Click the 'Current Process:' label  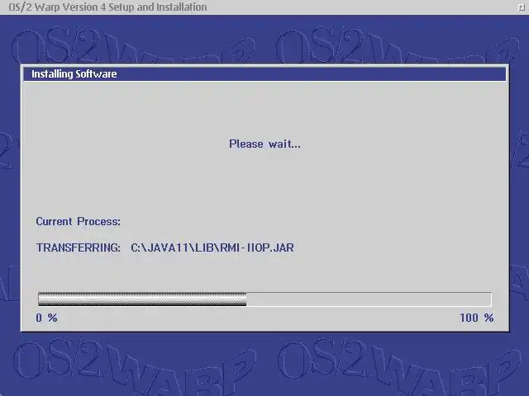click(79, 222)
